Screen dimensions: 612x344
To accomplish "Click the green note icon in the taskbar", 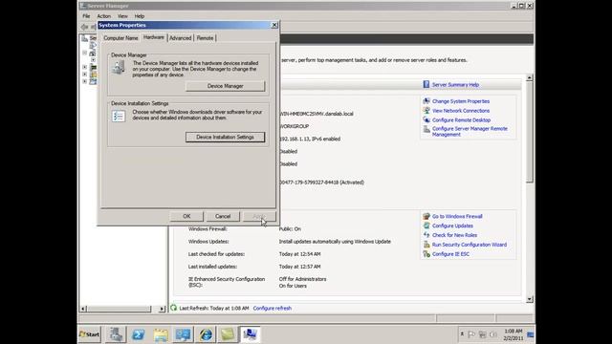I will [228, 334].
